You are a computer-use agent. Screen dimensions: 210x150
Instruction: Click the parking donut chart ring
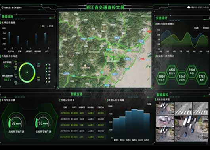pos(27,73)
